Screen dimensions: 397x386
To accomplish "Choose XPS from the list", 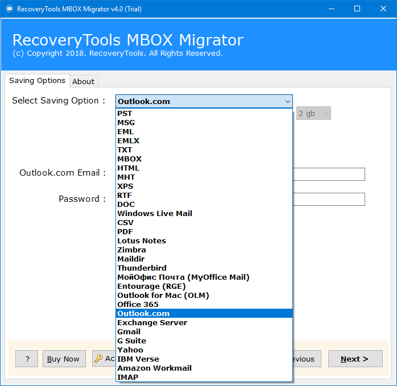I will pos(204,186).
